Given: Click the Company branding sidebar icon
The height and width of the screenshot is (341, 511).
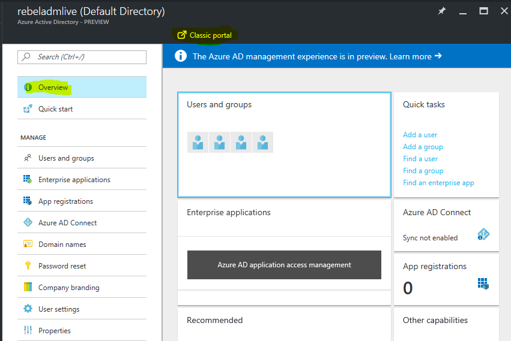Looking at the screenshot, I should tap(28, 287).
